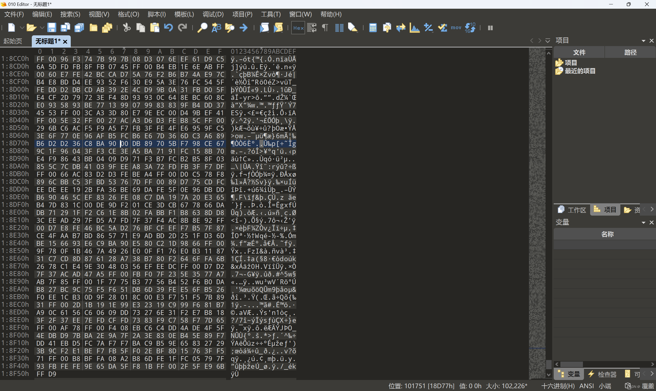This screenshot has height=391, width=656.
Task: Open the 模板(L) menu
Action: (x=184, y=14)
